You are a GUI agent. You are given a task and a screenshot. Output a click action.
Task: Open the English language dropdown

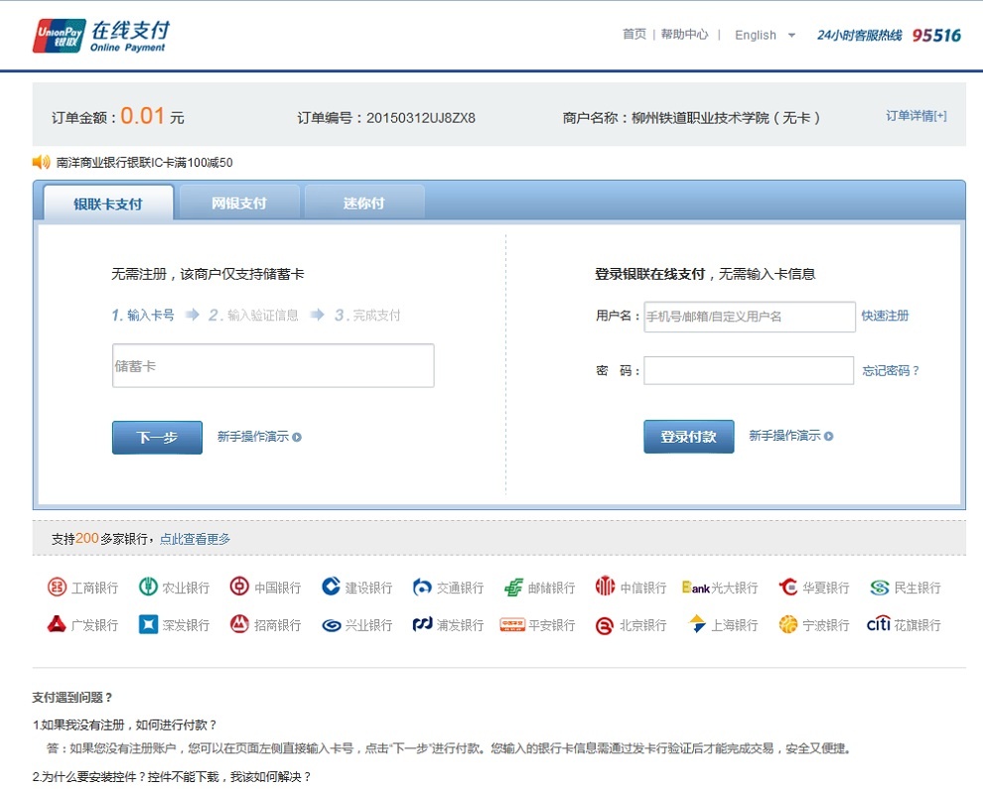[x=764, y=34]
